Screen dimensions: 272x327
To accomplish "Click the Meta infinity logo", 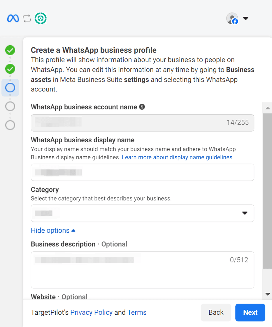I will coord(13,18).
